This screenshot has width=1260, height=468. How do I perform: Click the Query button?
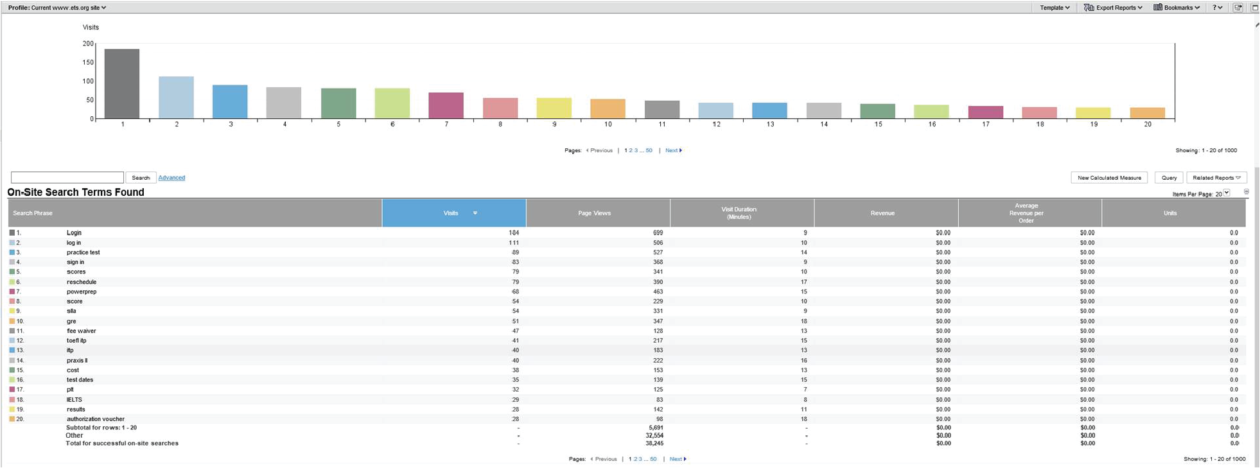[x=1169, y=178]
